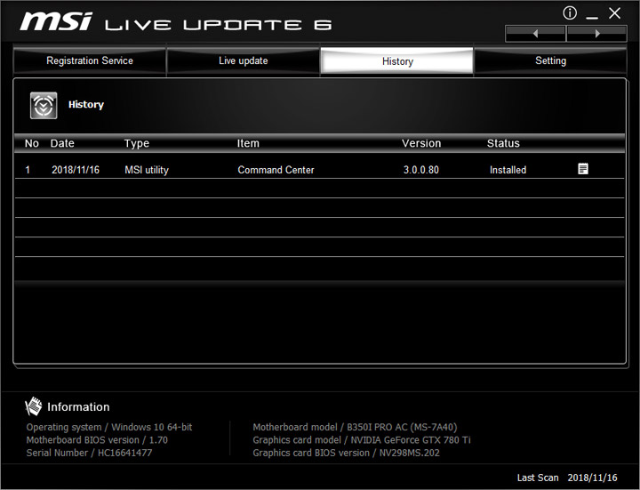Image resolution: width=640 pixels, height=490 pixels.
Task: Click the left arrow navigation button
Action: [535, 34]
